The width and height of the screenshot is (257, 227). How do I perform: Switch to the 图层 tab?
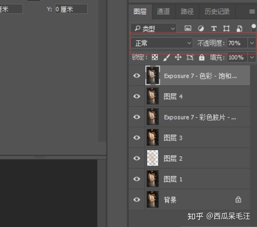(x=140, y=12)
